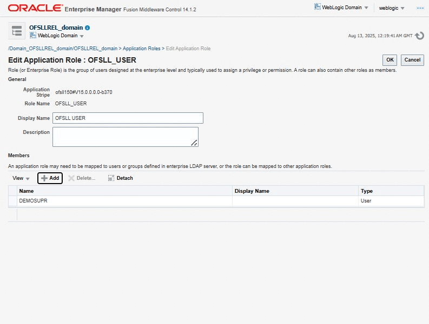The width and height of the screenshot is (429, 324).
Task: Click the Description box resize handle
Action: [194, 143]
